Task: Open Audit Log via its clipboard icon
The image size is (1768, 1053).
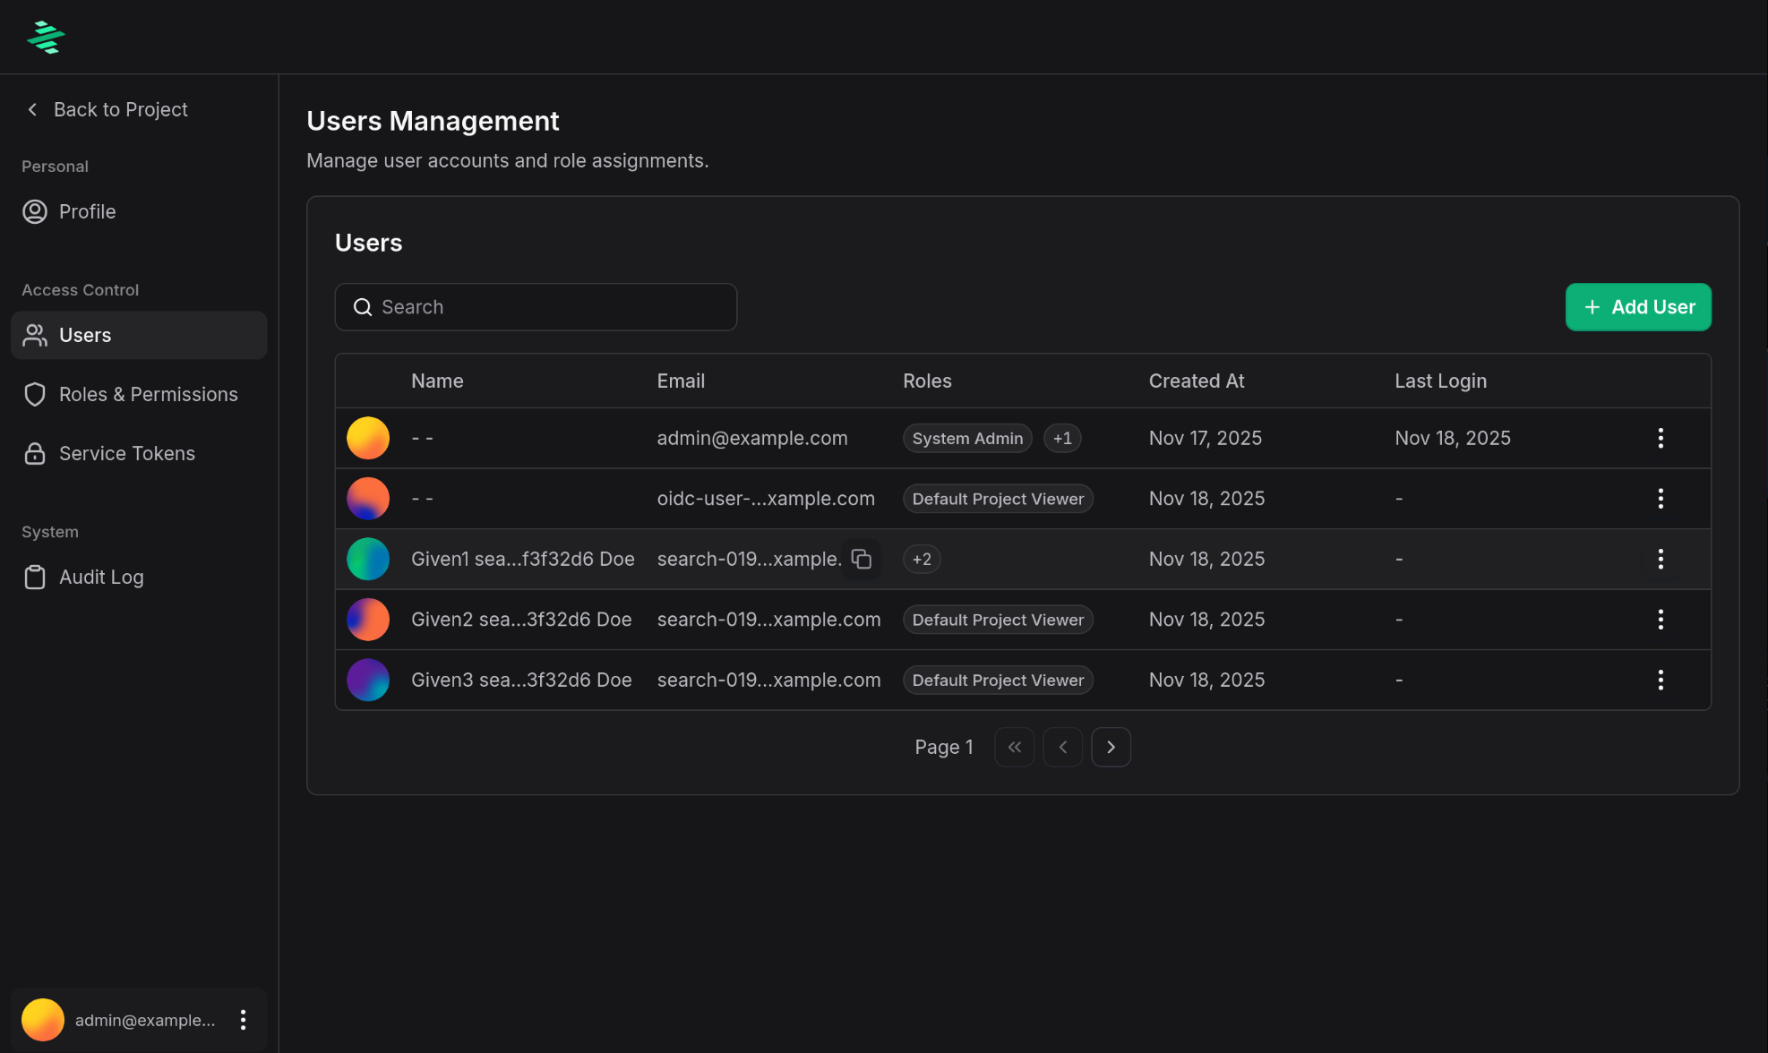Action: point(35,577)
